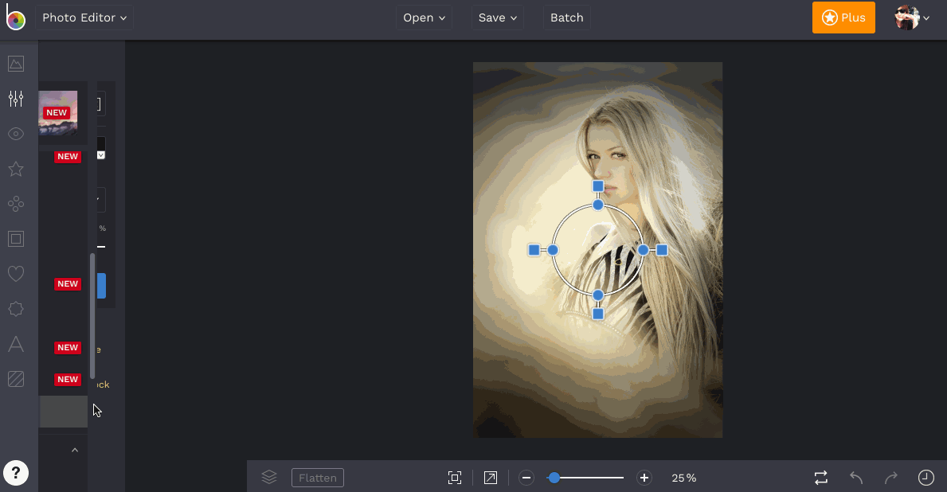Open the Image Manager from the sidebar
The image size is (947, 492).
(16, 64)
